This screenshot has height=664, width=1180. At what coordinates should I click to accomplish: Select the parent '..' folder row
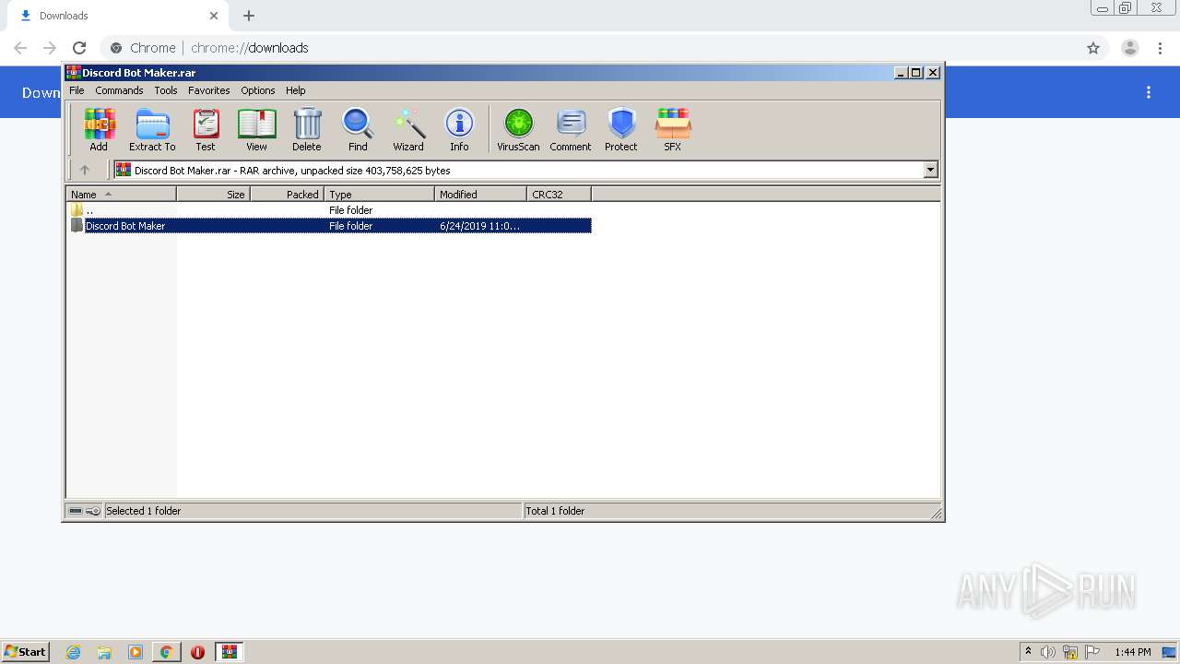click(x=330, y=210)
